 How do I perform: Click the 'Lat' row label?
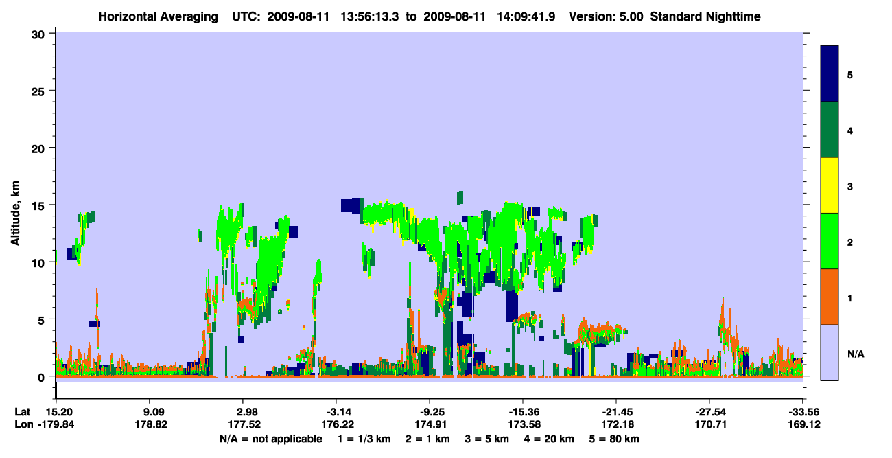coord(23,412)
